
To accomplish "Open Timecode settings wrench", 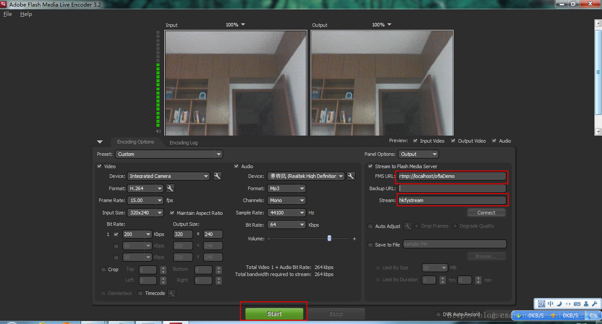I will click(171, 293).
